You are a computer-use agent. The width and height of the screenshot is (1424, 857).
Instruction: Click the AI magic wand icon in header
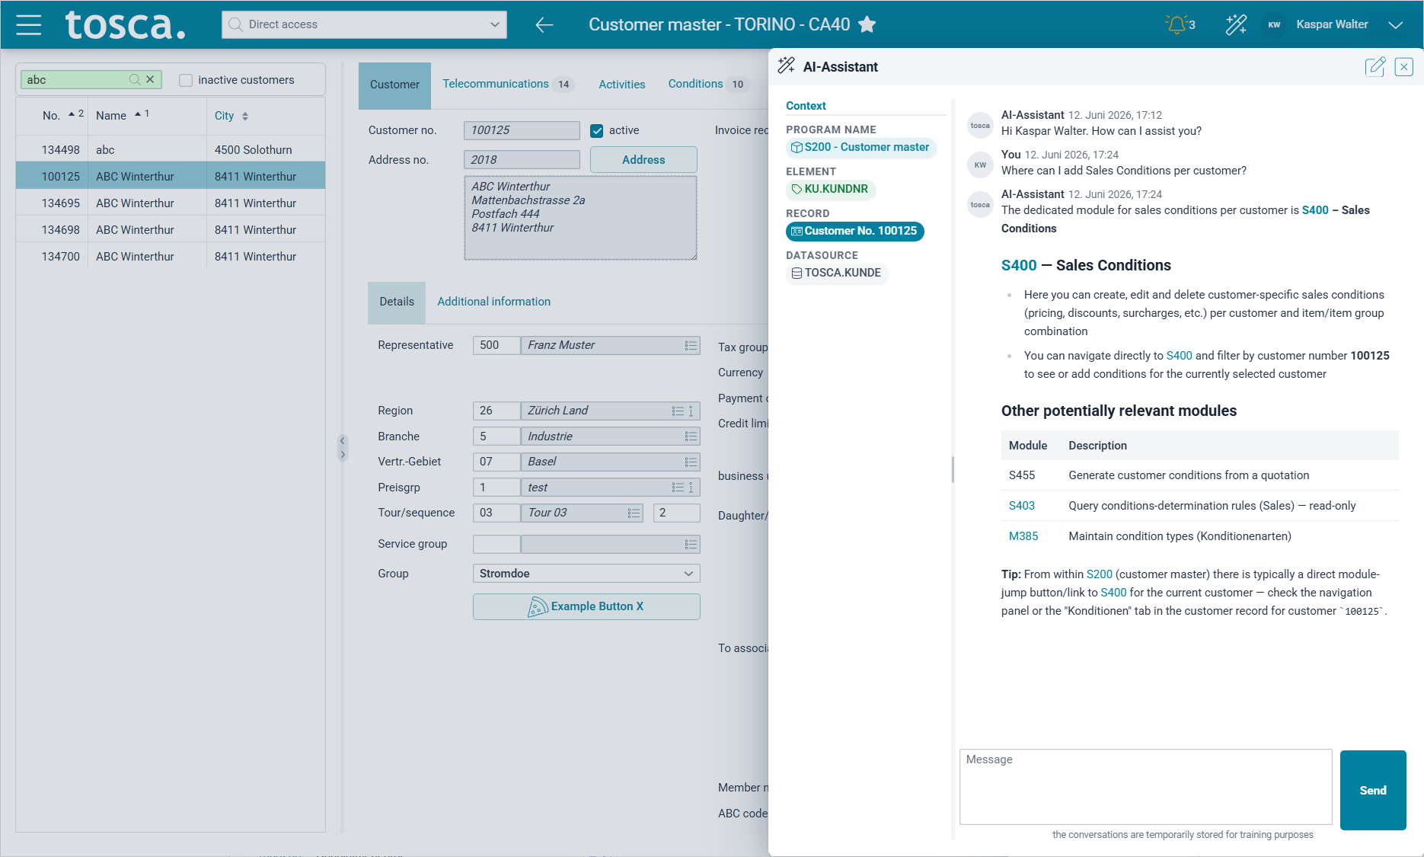click(1236, 24)
